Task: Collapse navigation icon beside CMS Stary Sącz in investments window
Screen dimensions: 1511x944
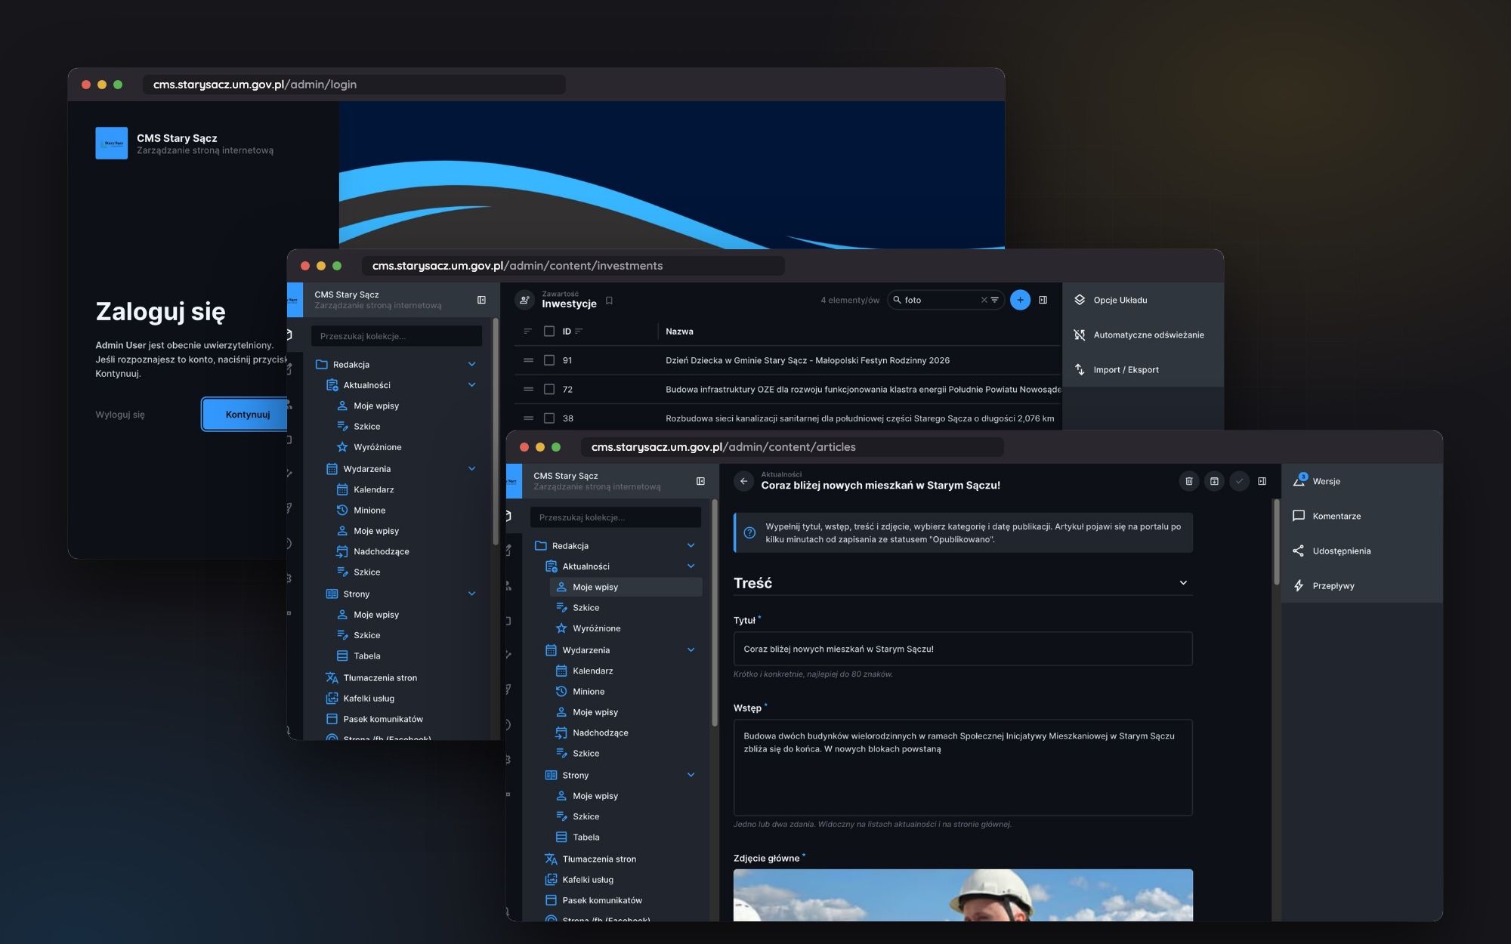Action: tap(481, 300)
